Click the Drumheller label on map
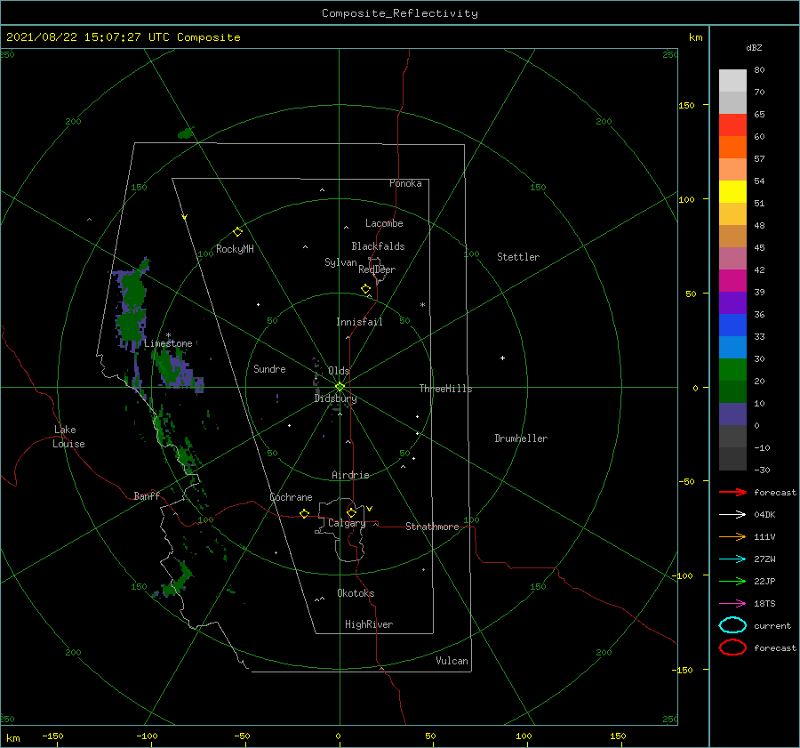This screenshot has width=800, height=748. click(521, 438)
